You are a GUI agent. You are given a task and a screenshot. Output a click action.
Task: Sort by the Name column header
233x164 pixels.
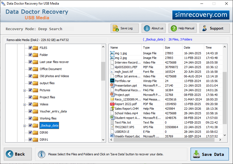[x=125, y=48]
